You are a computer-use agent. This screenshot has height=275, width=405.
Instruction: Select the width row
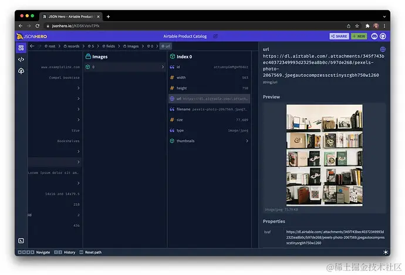click(x=209, y=78)
